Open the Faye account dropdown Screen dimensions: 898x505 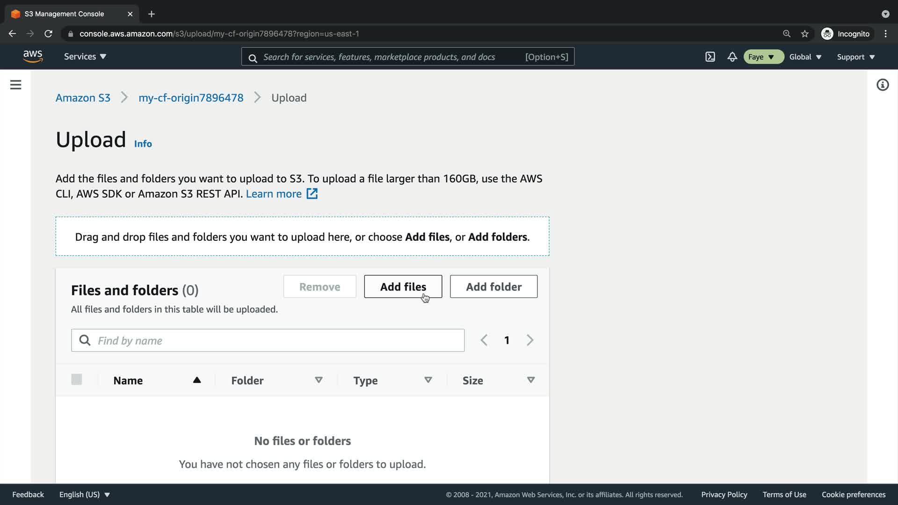763,57
